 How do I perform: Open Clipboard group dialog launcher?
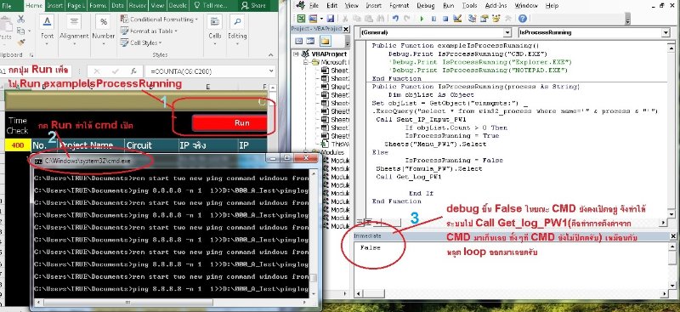click(x=31, y=55)
